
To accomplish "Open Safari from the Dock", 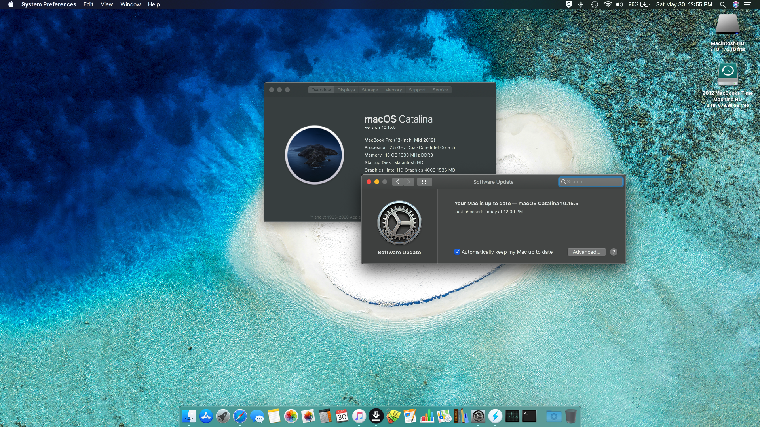I will pos(240,416).
